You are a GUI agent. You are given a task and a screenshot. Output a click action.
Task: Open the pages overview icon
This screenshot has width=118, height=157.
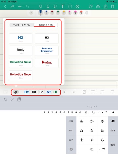tap(113, 6)
